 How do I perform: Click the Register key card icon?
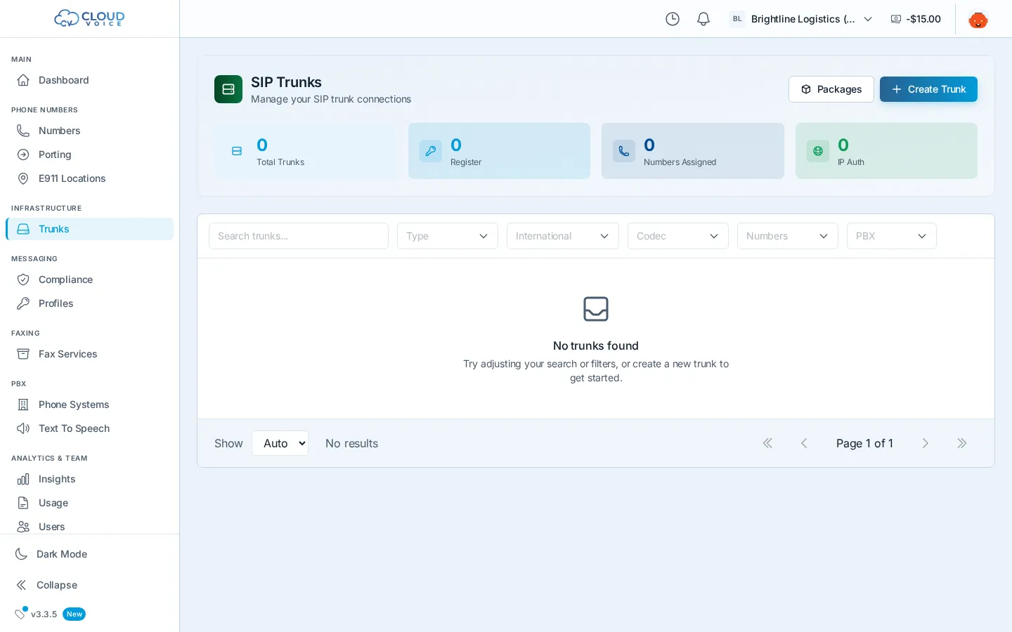point(431,151)
